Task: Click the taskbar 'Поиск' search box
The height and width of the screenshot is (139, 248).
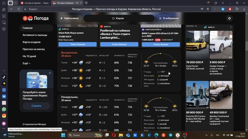Action: click(x=85, y=135)
